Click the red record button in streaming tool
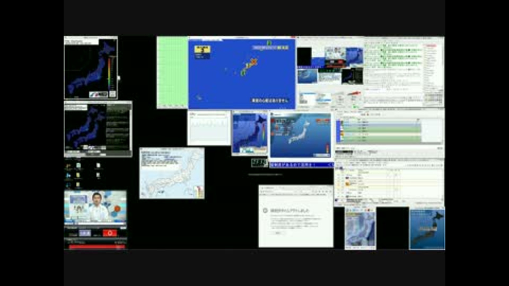 pyautogui.click(x=110, y=233)
